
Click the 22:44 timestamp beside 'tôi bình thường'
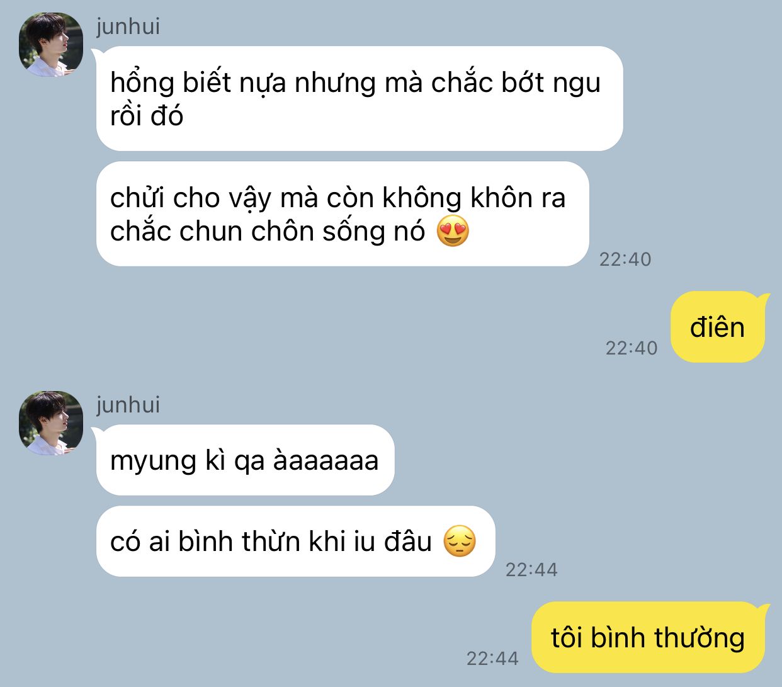492,658
